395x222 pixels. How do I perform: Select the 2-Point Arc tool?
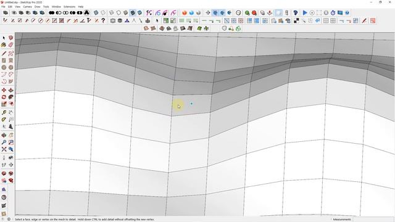click(x=11, y=75)
